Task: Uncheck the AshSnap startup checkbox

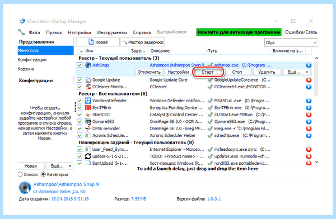Action: pos(80,65)
